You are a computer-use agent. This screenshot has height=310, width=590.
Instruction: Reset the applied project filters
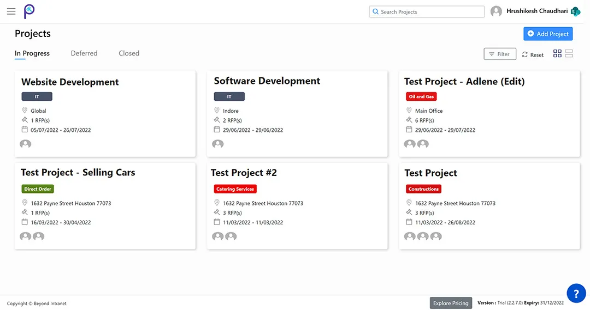(533, 54)
